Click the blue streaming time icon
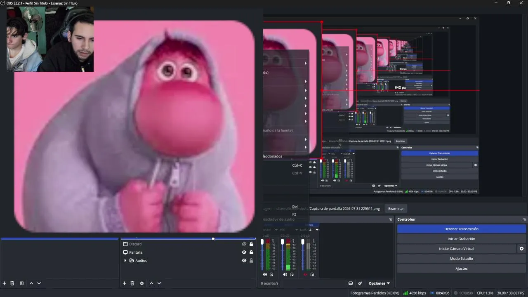This screenshot has height=297, width=528. tap(432, 293)
